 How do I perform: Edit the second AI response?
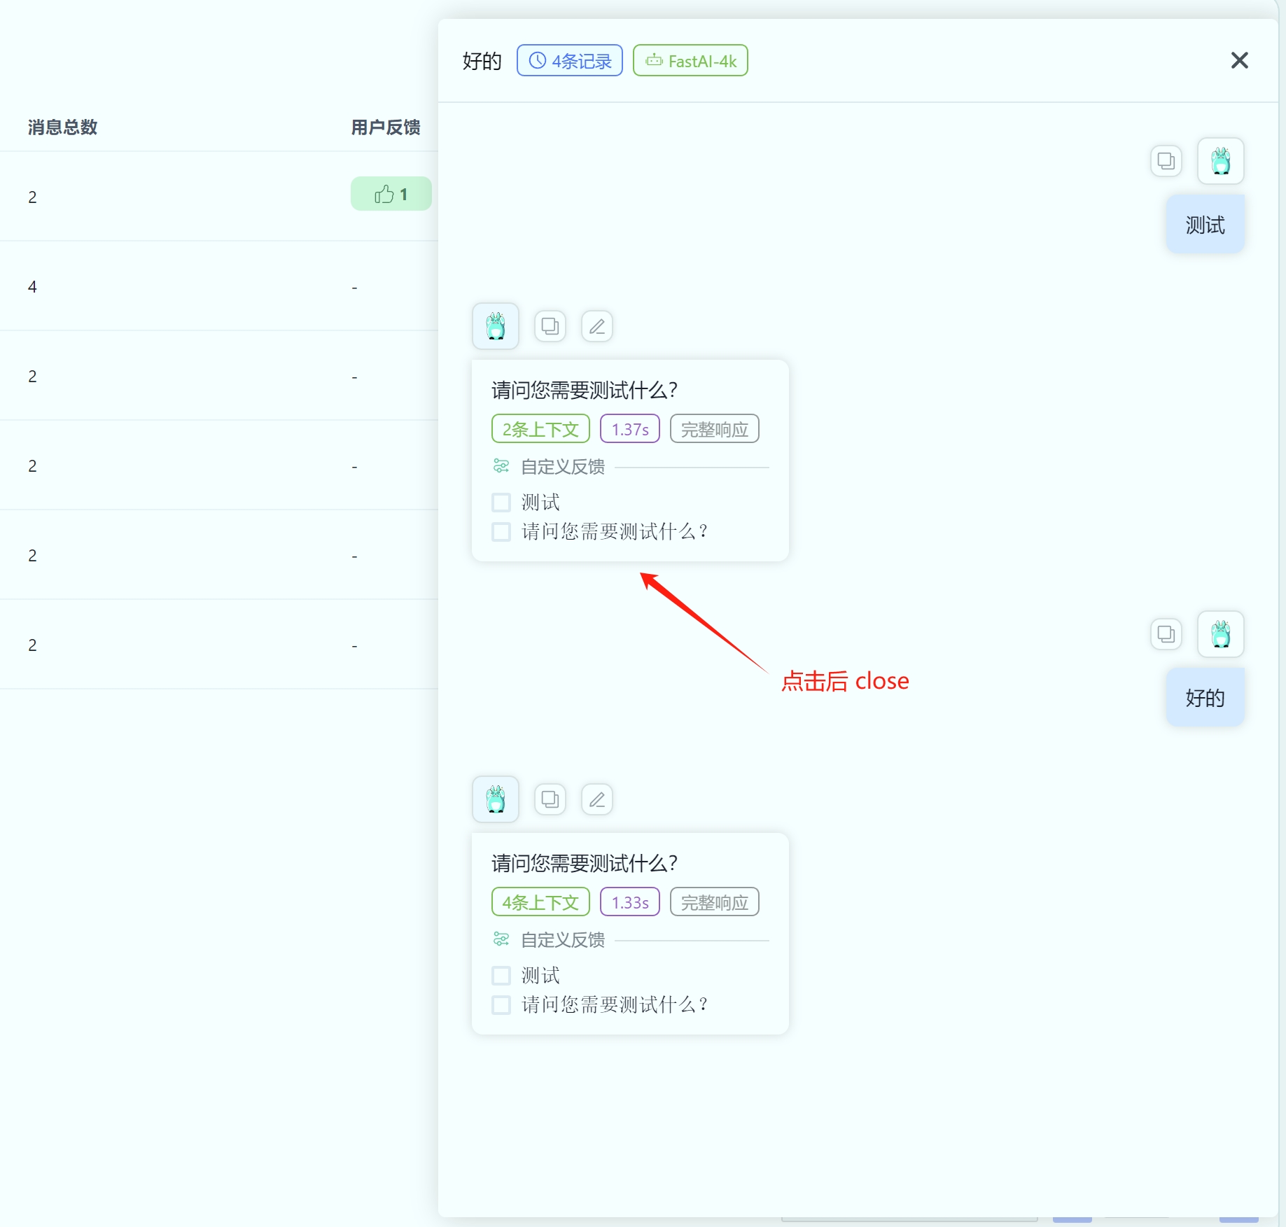(597, 799)
